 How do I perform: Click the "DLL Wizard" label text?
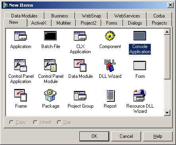tap(110, 76)
